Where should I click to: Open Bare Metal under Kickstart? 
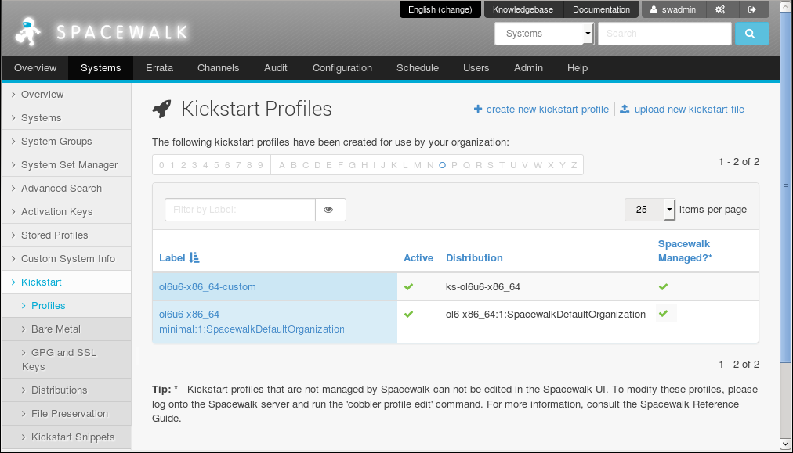[67, 329]
